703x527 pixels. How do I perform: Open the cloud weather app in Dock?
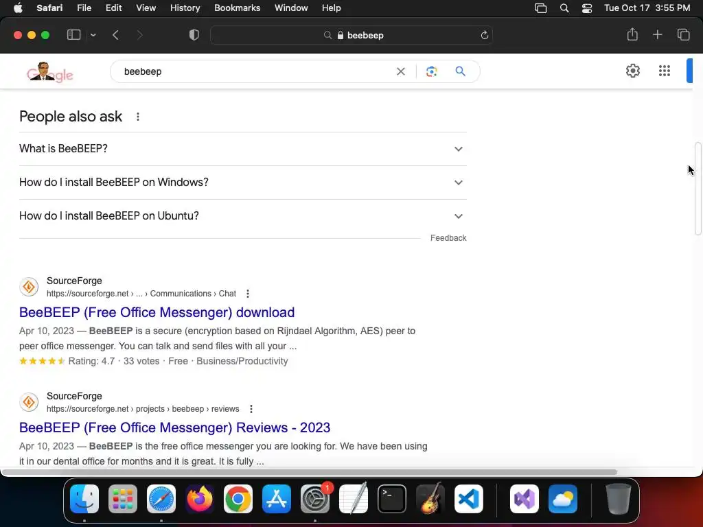coord(563,499)
